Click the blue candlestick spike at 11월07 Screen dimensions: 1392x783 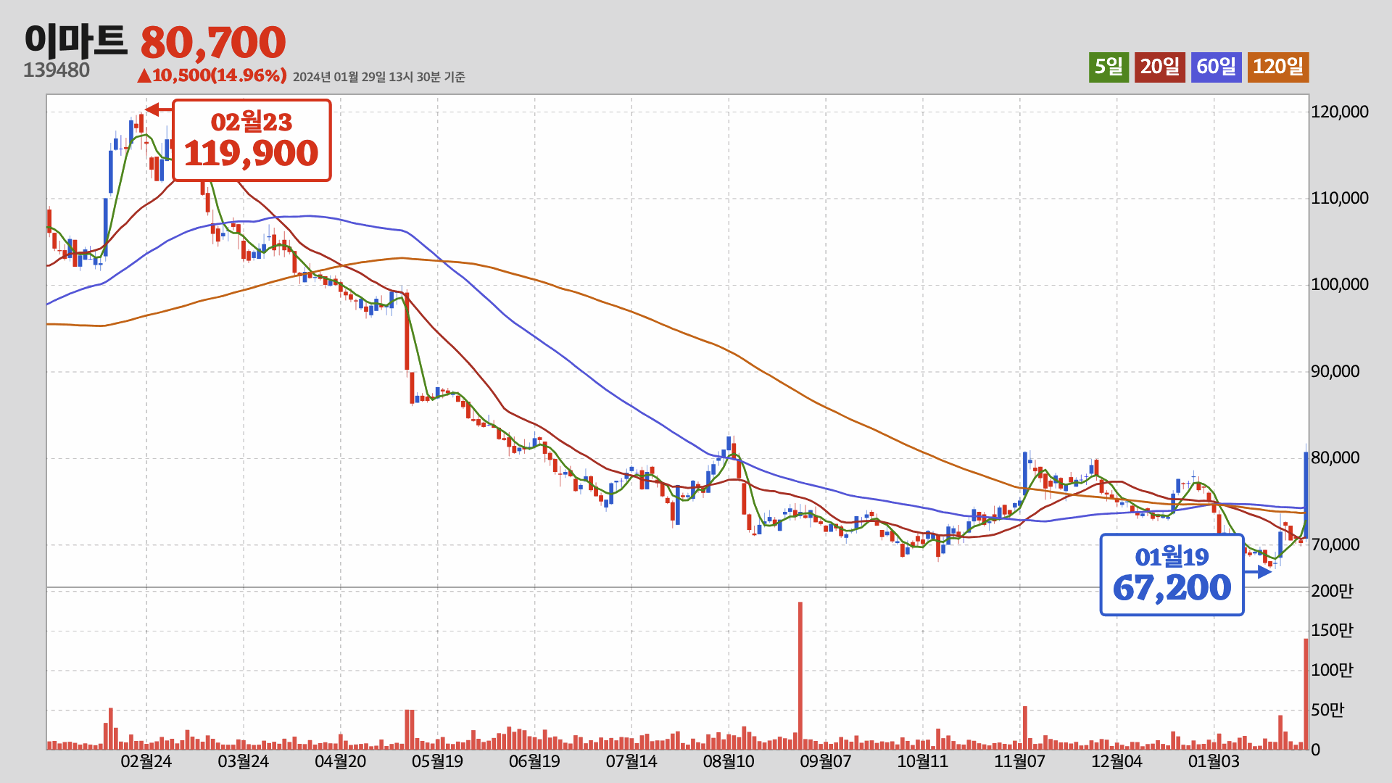coord(1025,473)
